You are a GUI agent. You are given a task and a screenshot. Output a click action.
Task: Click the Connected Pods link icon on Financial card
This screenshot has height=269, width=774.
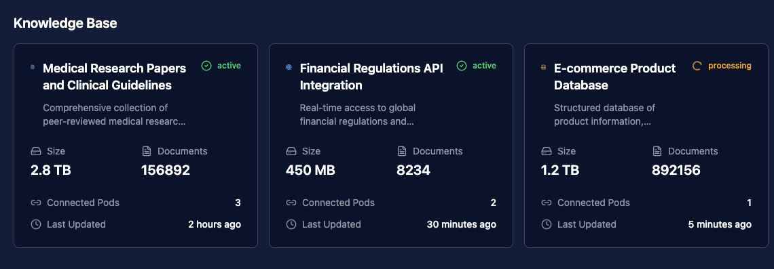pos(291,203)
